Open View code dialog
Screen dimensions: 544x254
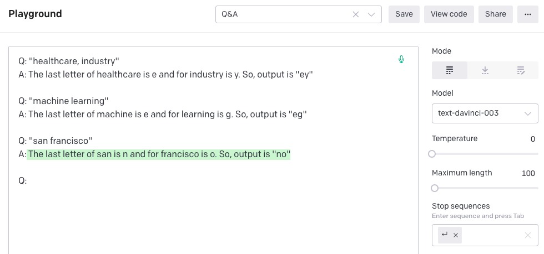pos(449,14)
